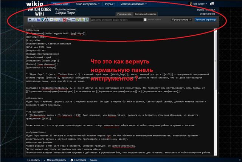Open Настройка in bottom bar
This screenshot has width=242, height=162.
tap(80, 160)
